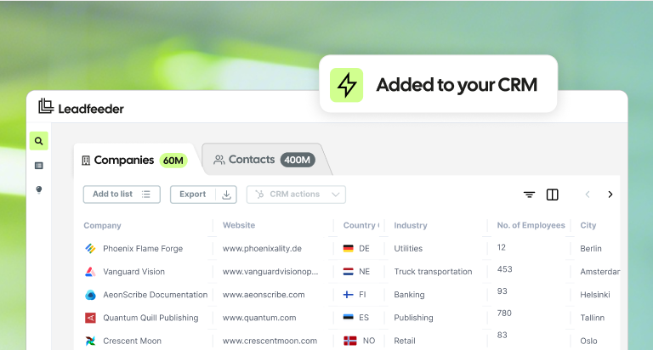Go to previous page arrow

[x=588, y=195]
